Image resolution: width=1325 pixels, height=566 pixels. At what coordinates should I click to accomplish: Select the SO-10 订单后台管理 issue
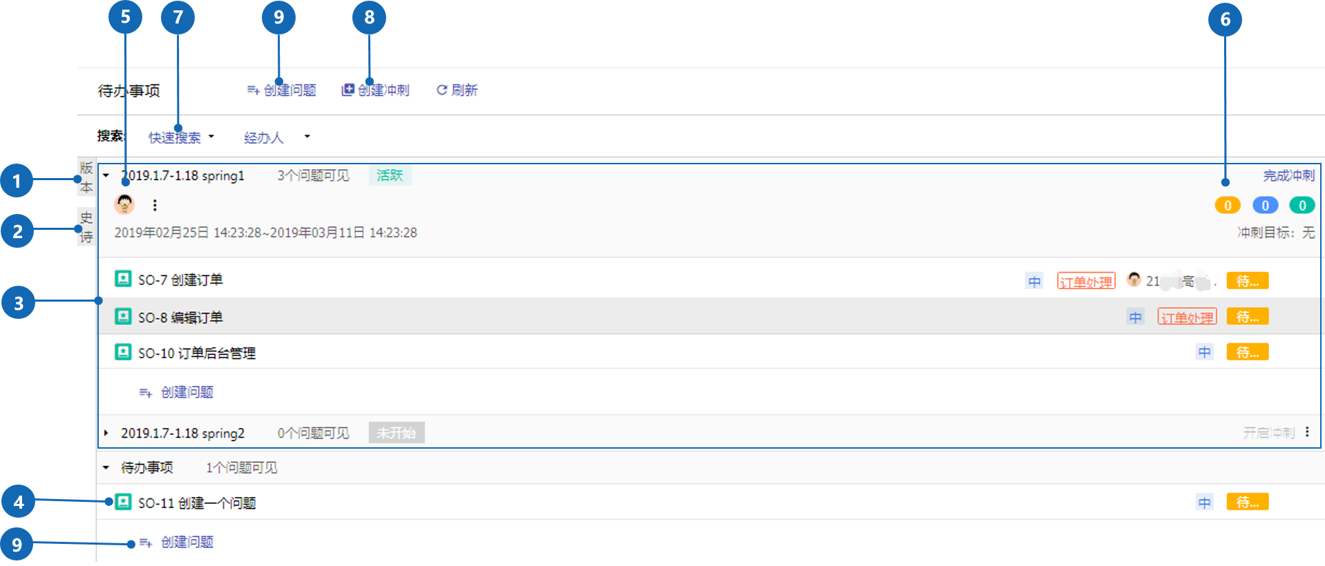(709, 353)
